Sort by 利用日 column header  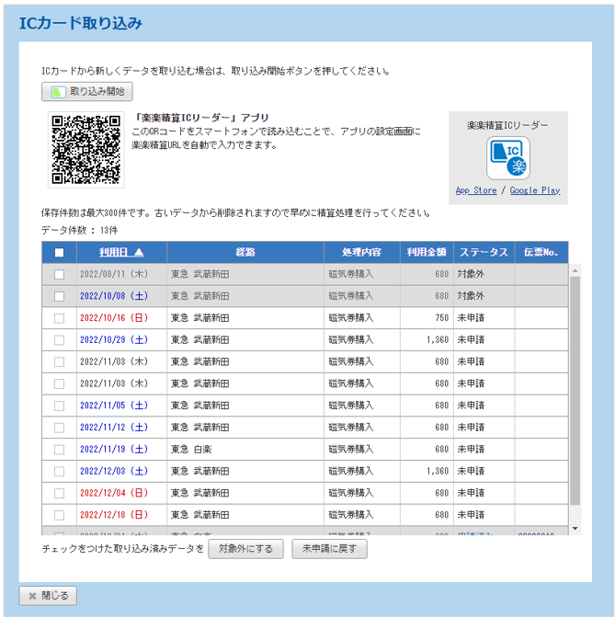(121, 253)
